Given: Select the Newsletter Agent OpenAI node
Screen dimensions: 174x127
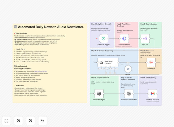Looking at the screenshot, I should coord(99,94).
